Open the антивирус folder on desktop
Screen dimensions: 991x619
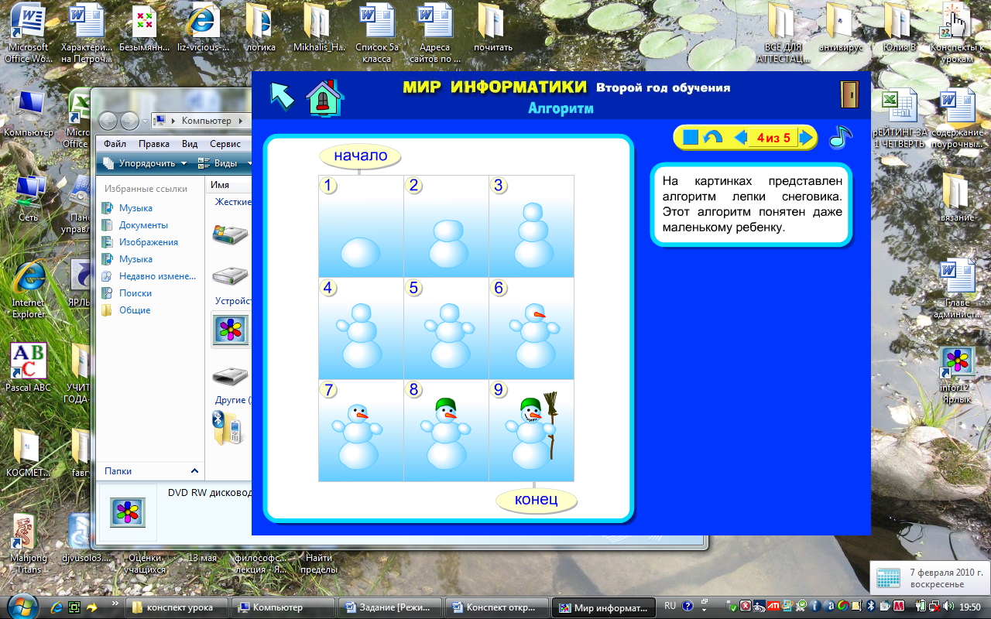pos(840,28)
